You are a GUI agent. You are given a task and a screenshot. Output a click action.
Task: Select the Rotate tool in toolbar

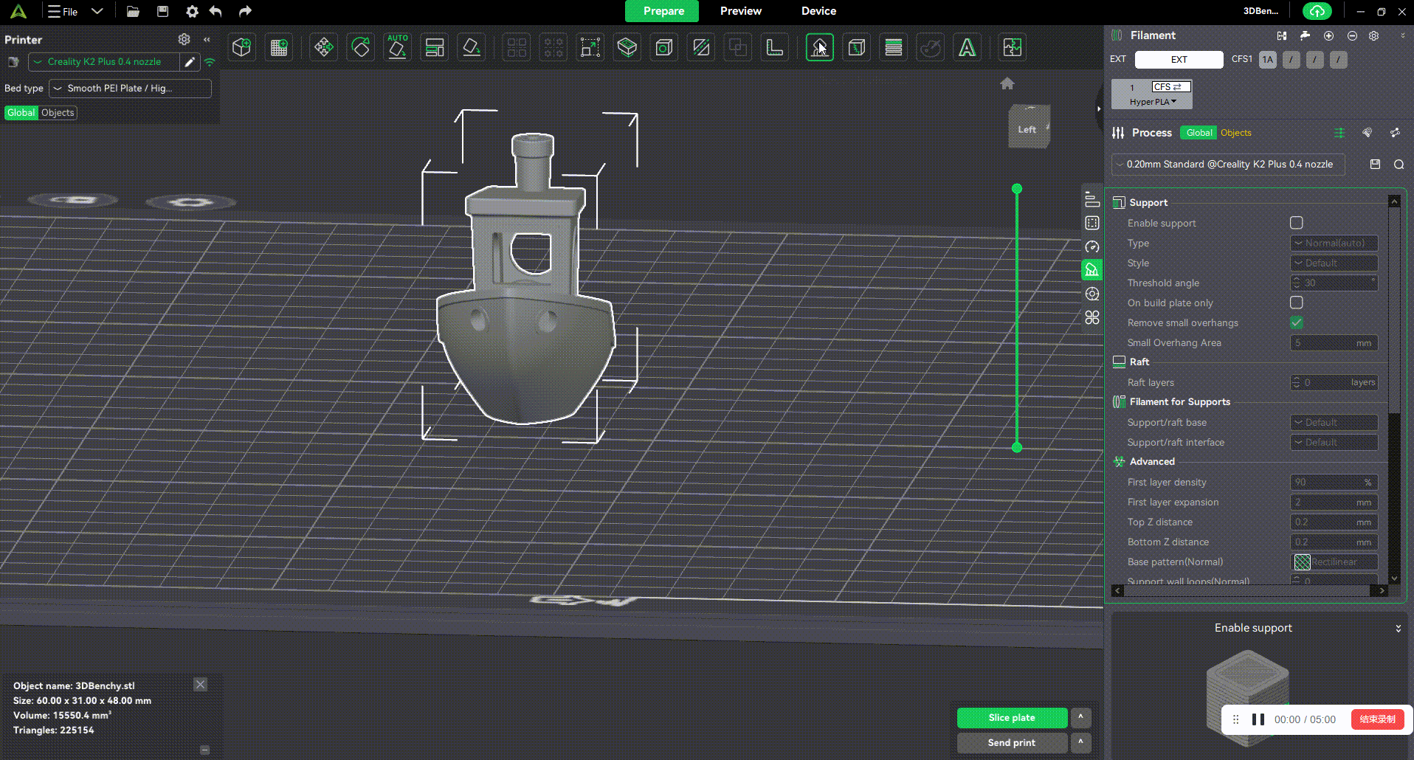coord(360,47)
